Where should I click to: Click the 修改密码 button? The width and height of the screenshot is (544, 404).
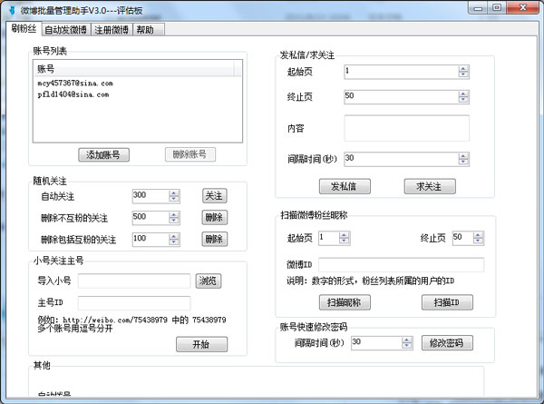click(x=446, y=343)
